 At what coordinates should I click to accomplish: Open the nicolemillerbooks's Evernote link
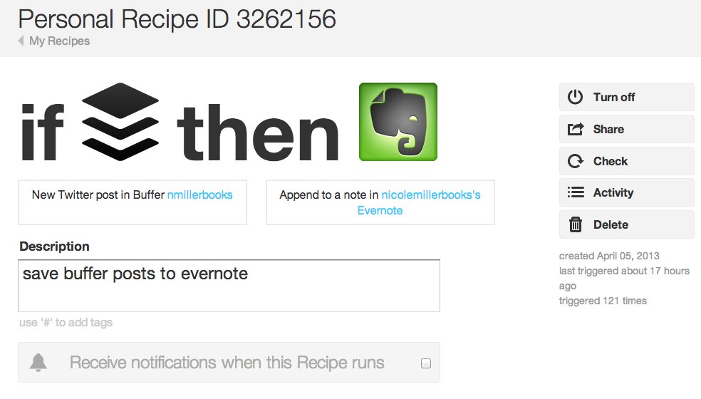(x=420, y=202)
